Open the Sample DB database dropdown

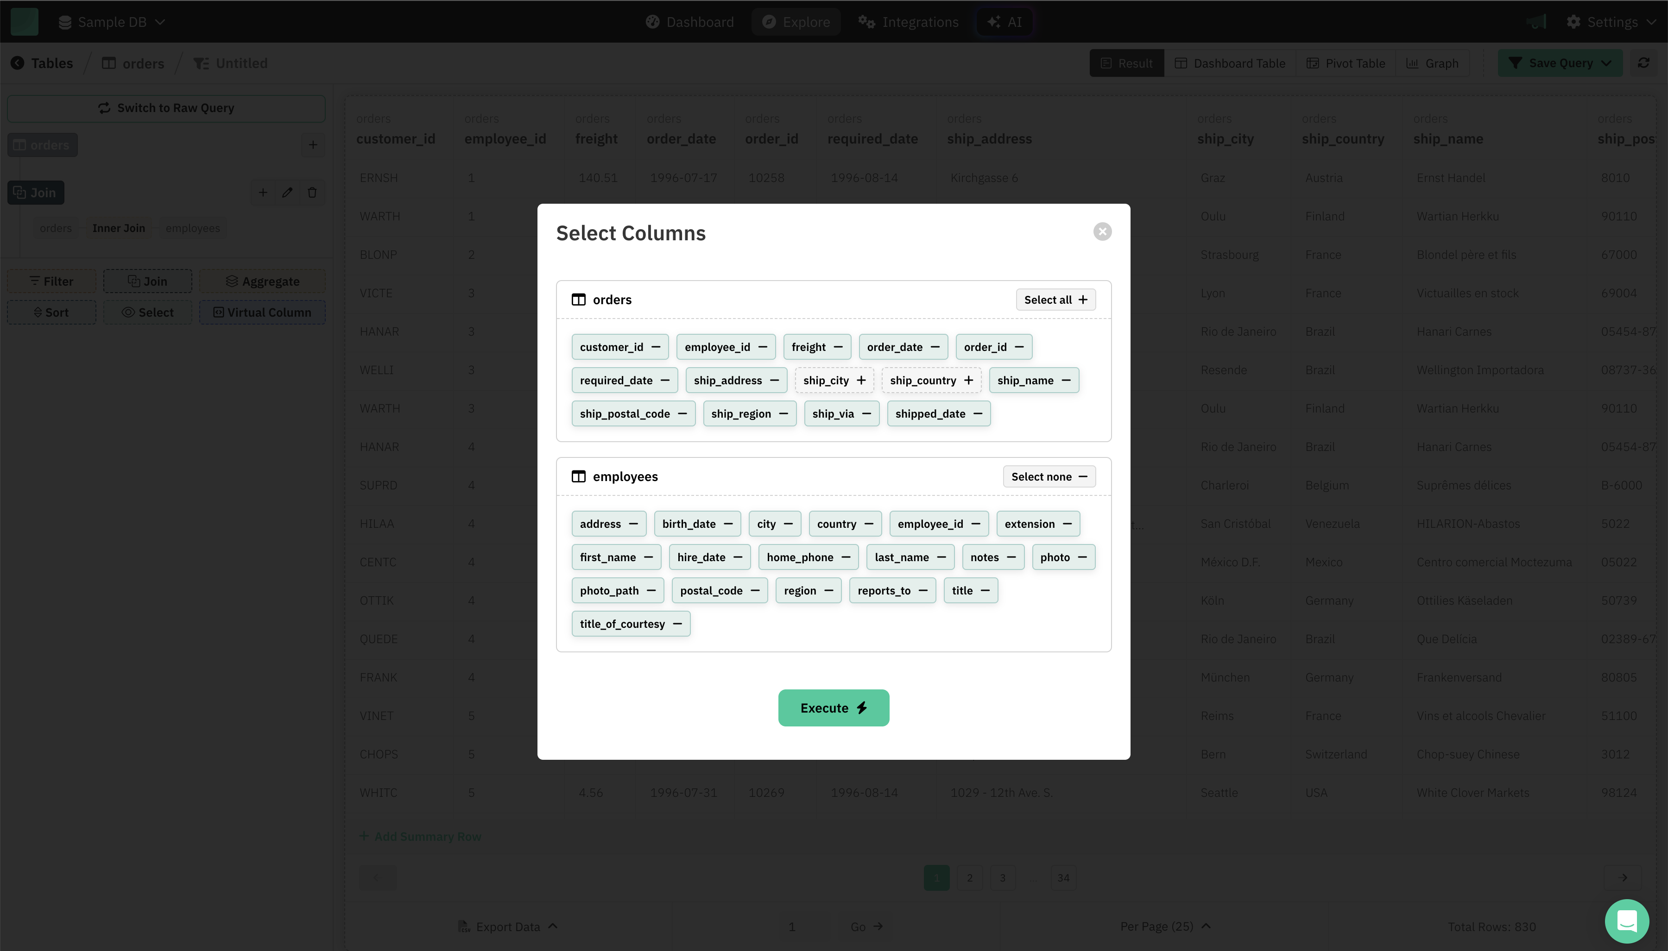[x=111, y=22]
